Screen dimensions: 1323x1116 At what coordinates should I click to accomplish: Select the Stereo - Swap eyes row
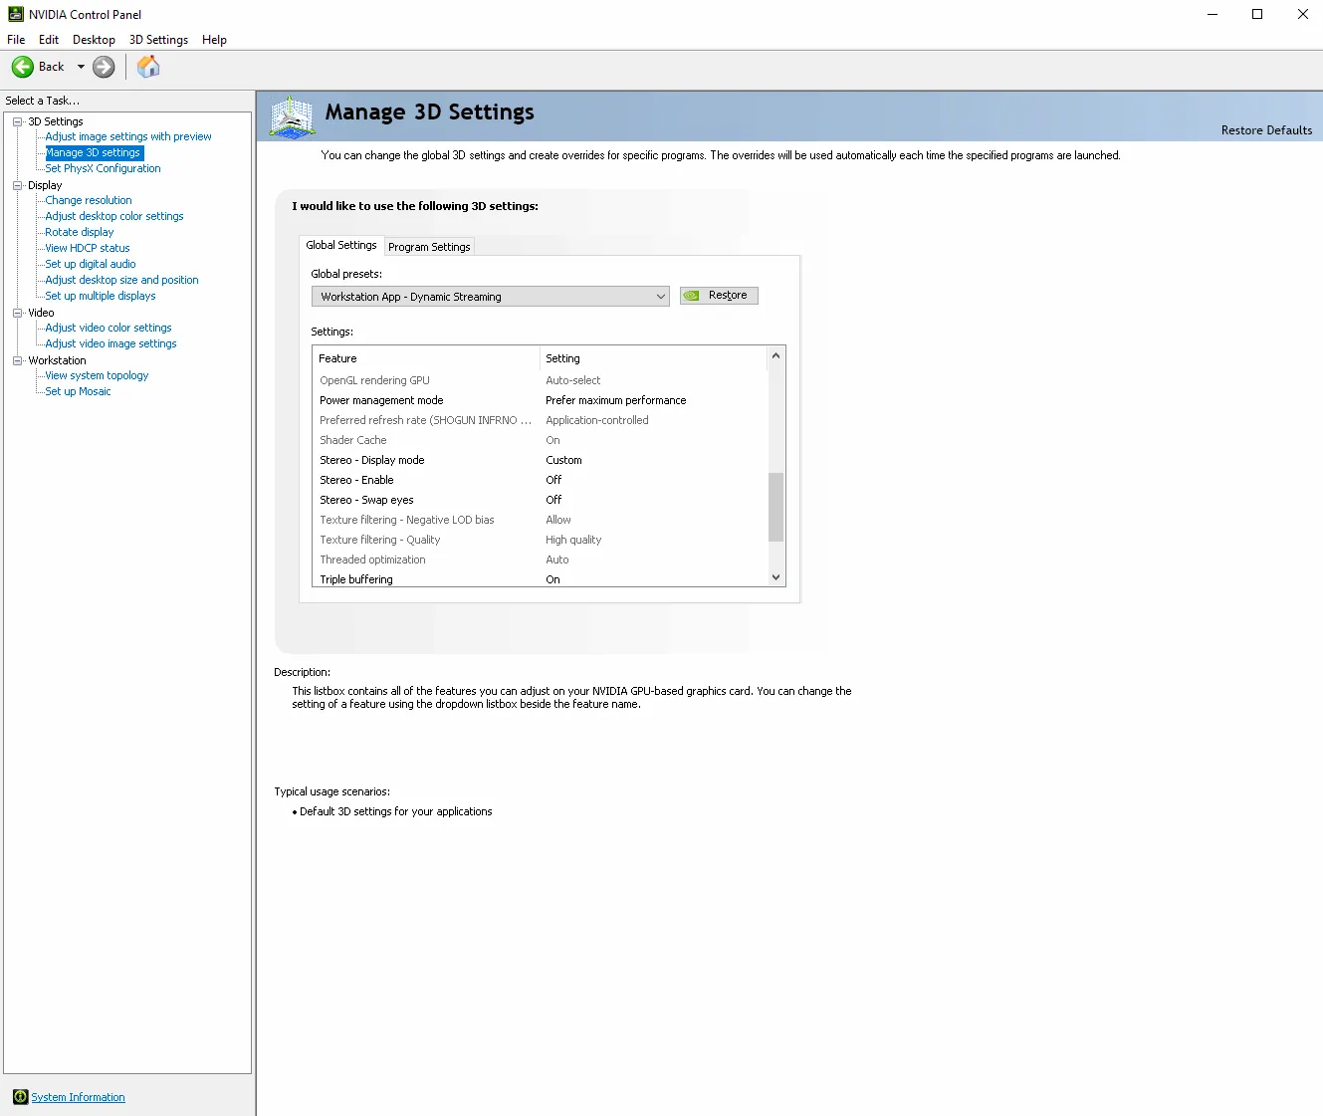(x=540, y=500)
